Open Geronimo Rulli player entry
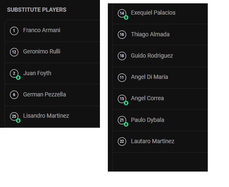Screen dimensions: 229x187 (x=52, y=52)
